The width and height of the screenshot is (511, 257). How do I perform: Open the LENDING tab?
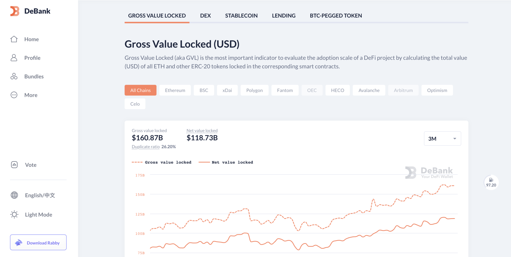click(x=284, y=16)
